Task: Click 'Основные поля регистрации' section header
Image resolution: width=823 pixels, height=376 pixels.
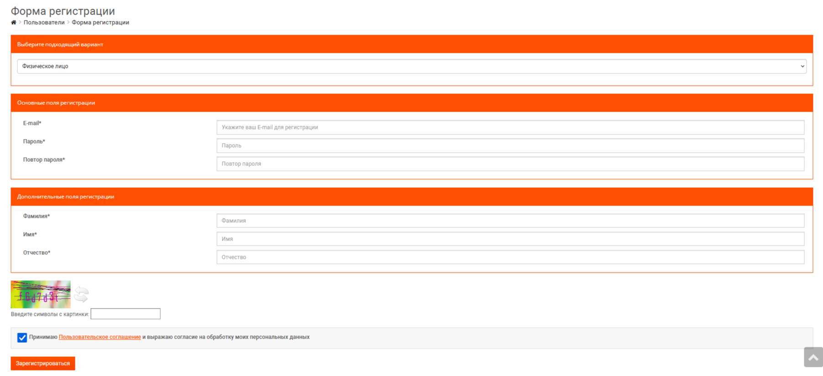Action: 56,103
